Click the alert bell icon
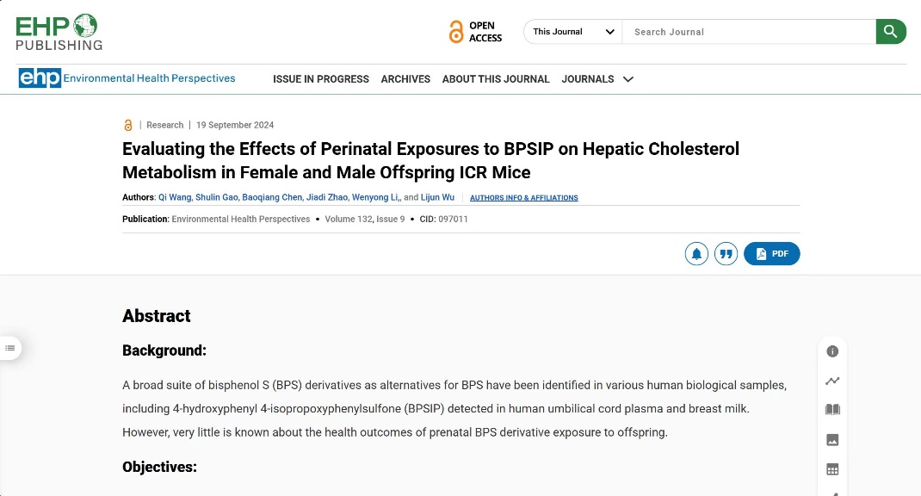This screenshot has width=921, height=496. point(696,254)
